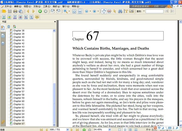Jump to Chapter 50 bookmark
The height and width of the screenshot is (131, 182).
pos(19,69)
